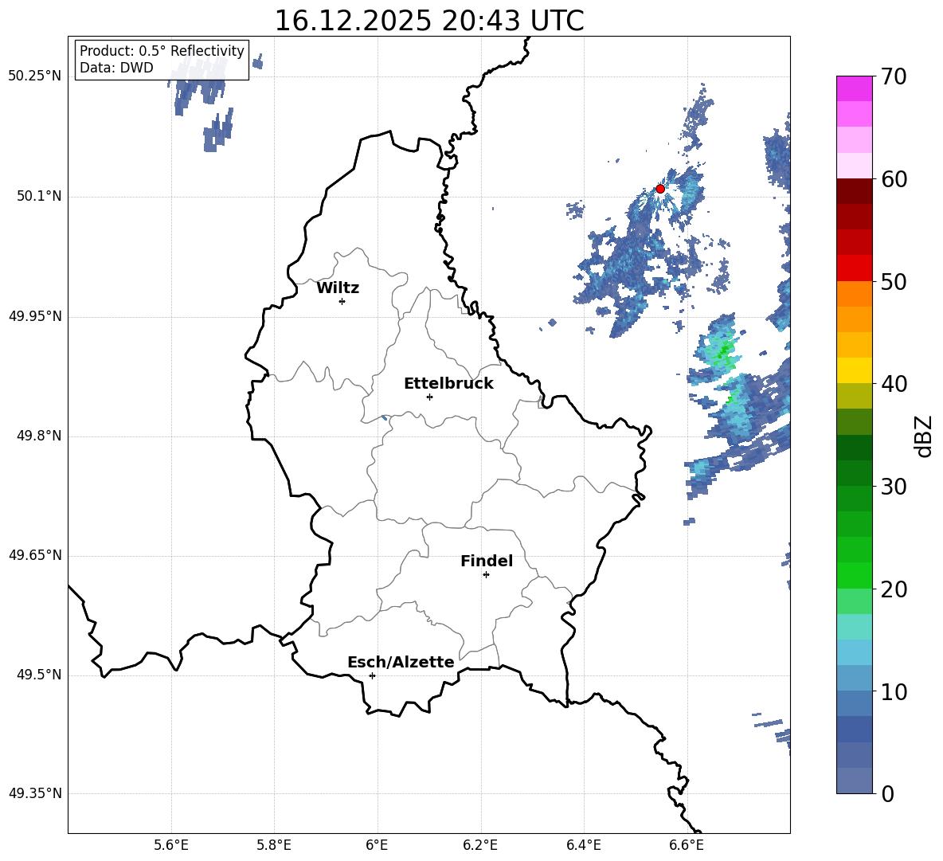Click the dBZ colorbar axis label

pos(923,436)
